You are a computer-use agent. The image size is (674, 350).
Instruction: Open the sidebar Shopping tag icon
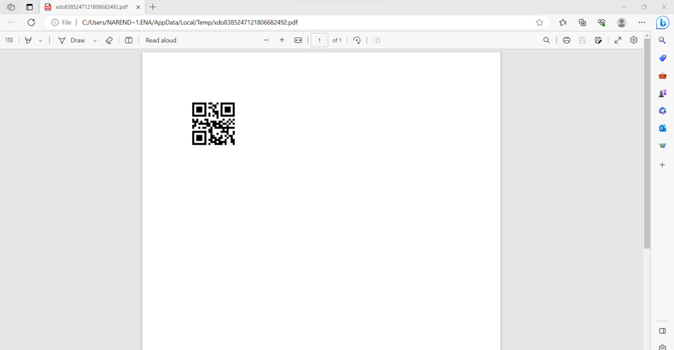tap(662, 58)
